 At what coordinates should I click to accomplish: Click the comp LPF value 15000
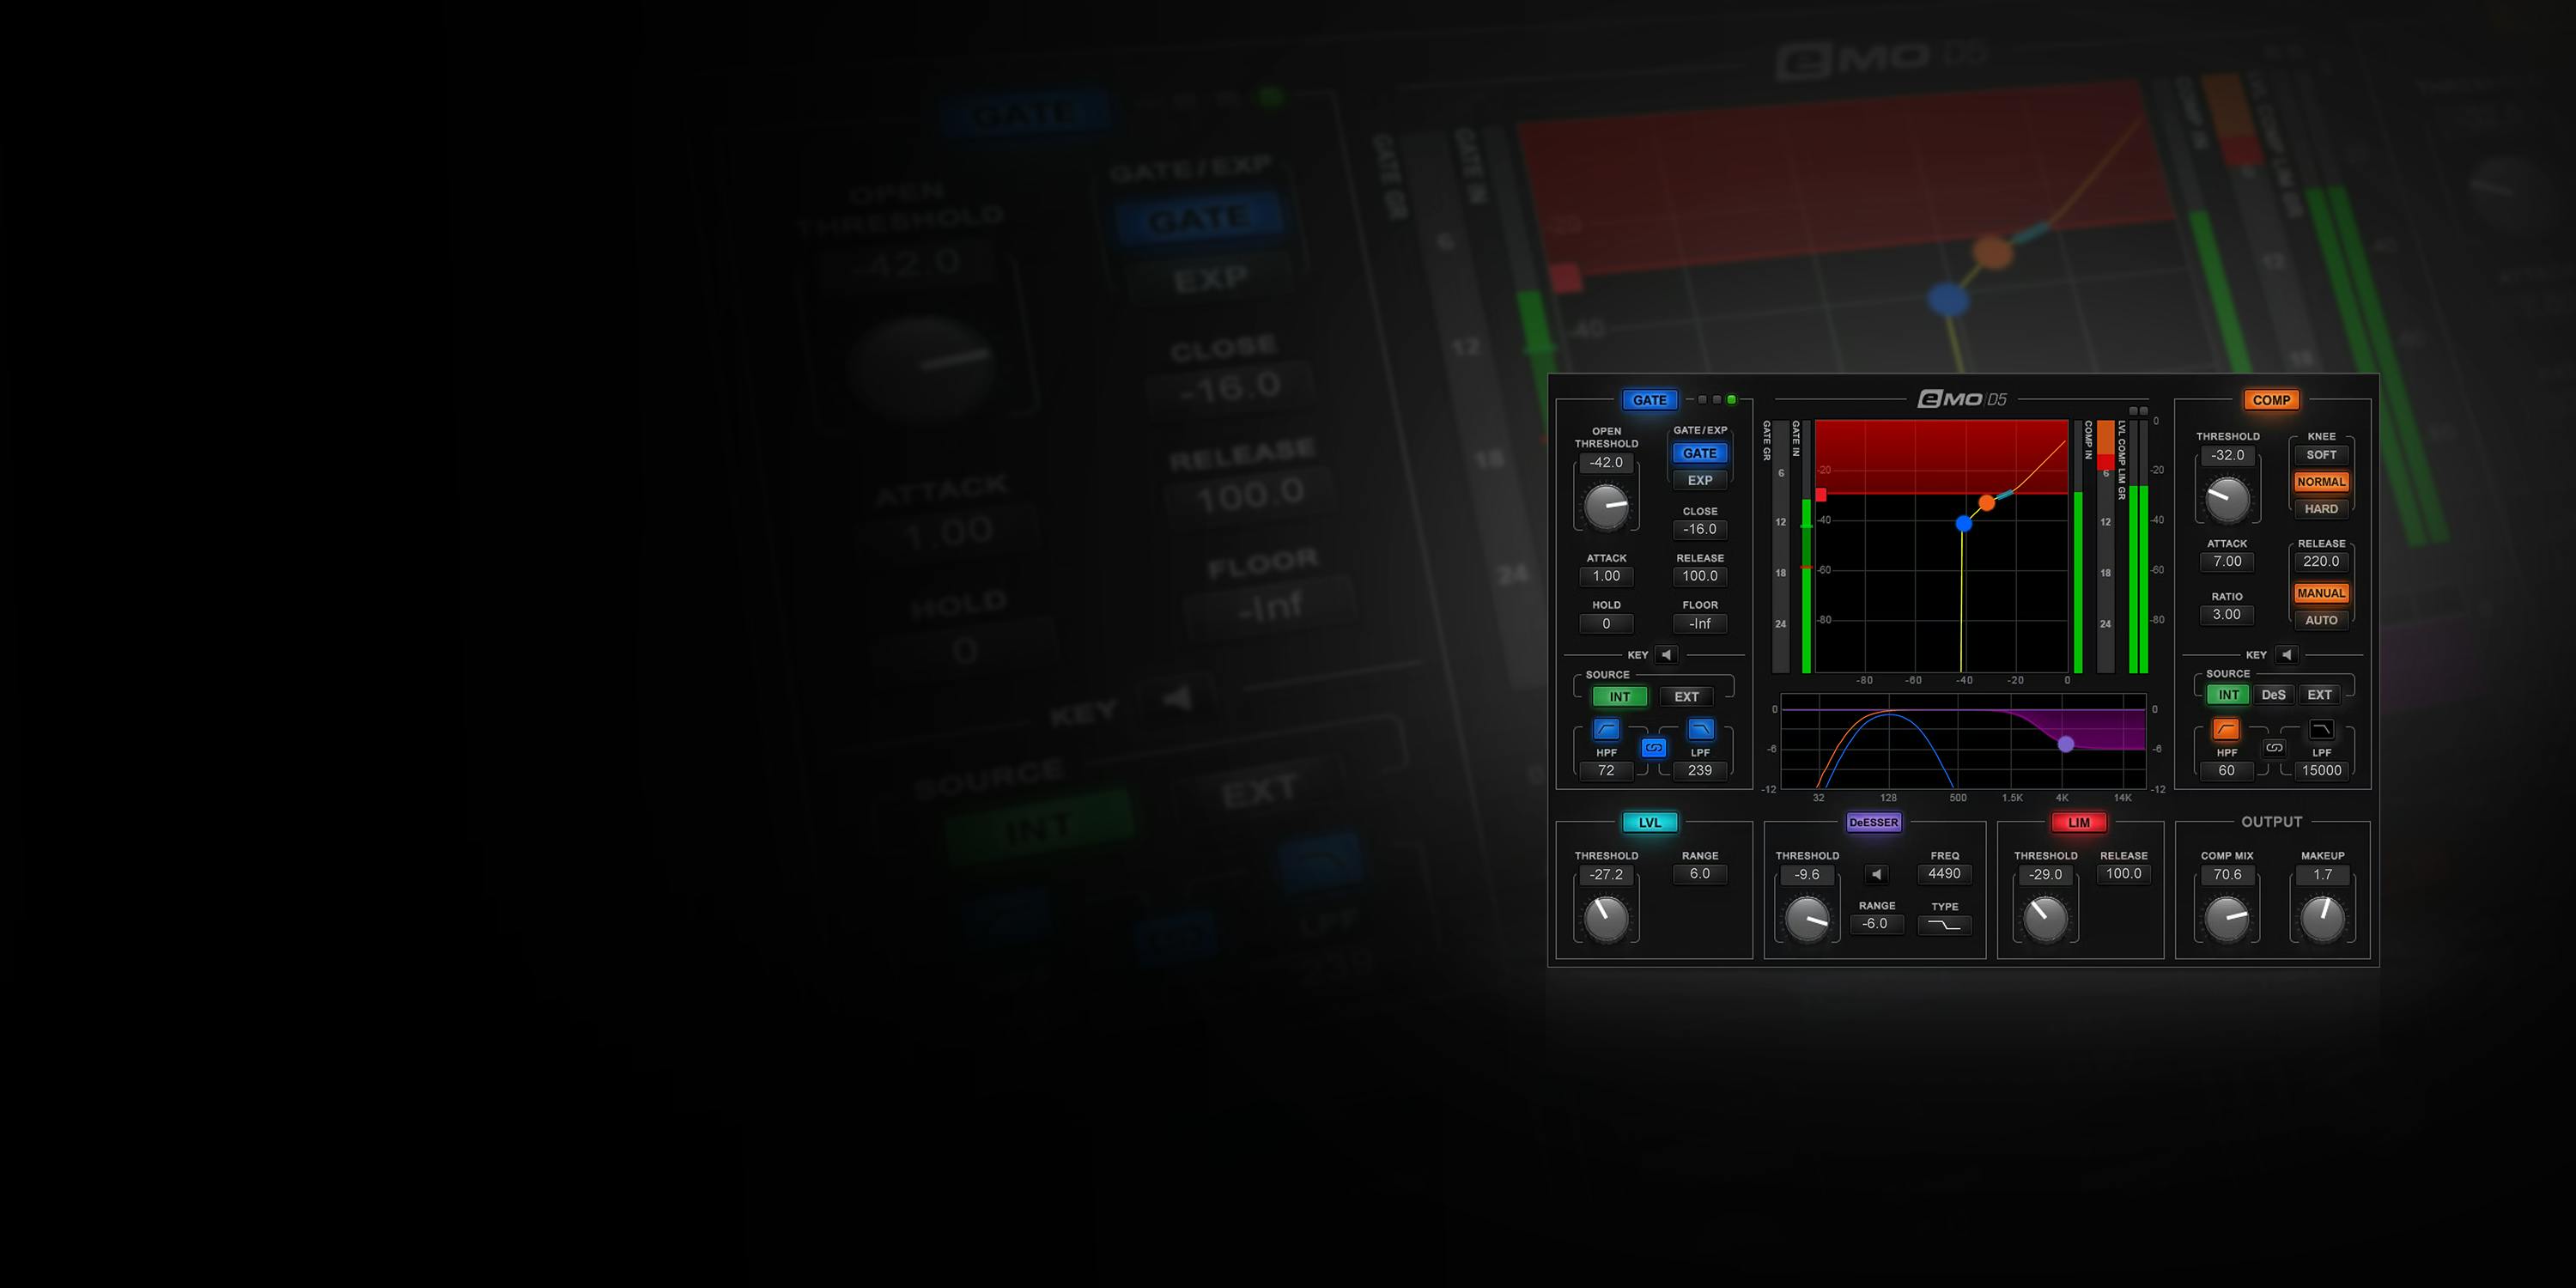[2321, 771]
